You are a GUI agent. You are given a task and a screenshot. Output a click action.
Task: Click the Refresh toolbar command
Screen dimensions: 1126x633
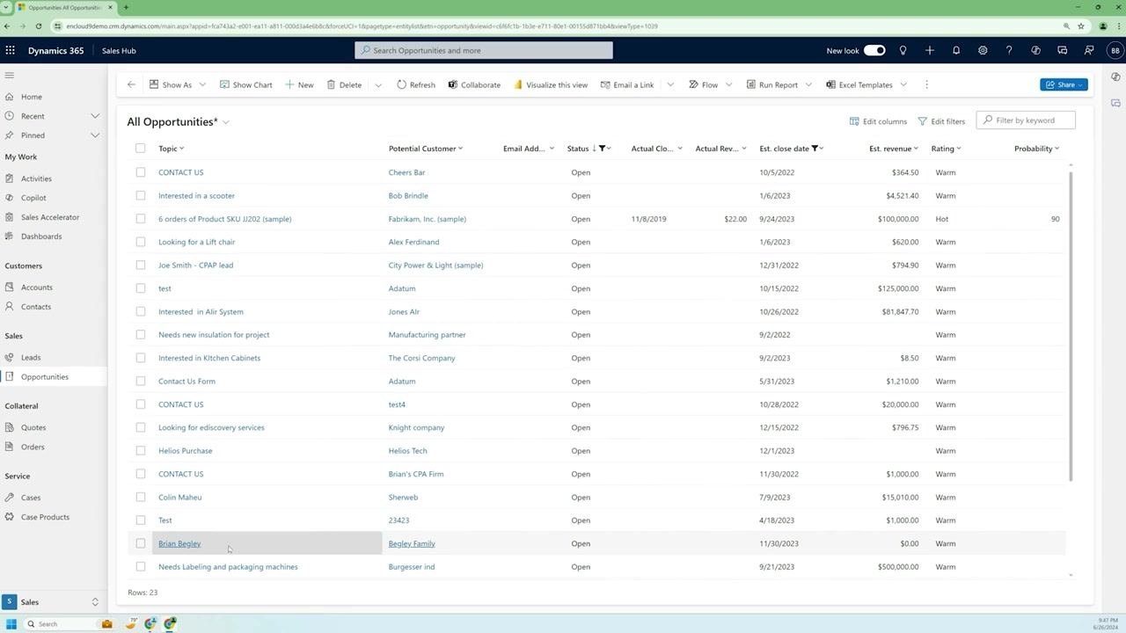point(416,84)
